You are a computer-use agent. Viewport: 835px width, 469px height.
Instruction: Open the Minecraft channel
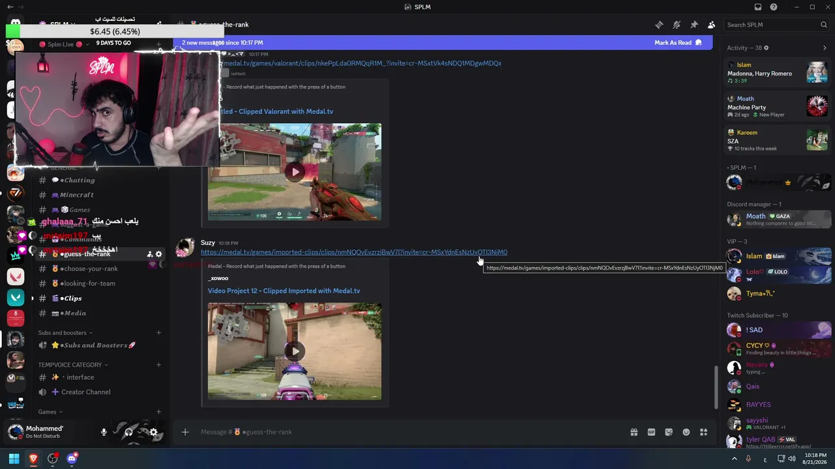tap(100, 195)
